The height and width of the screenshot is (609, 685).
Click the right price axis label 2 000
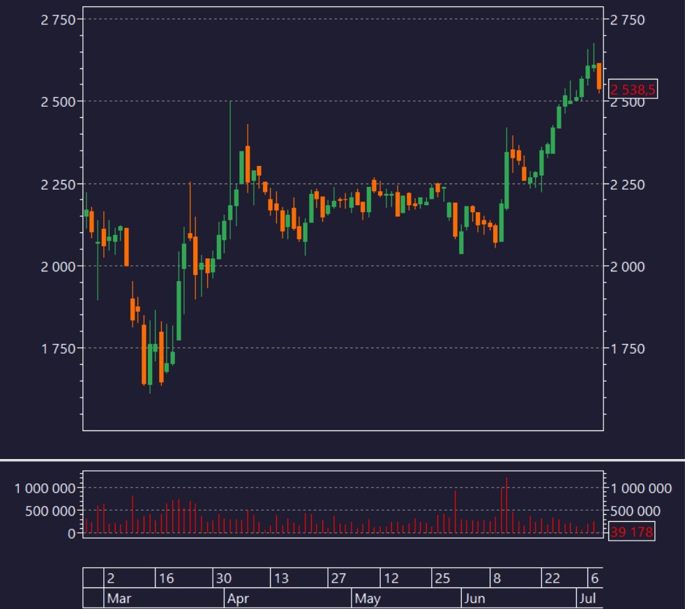click(627, 266)
